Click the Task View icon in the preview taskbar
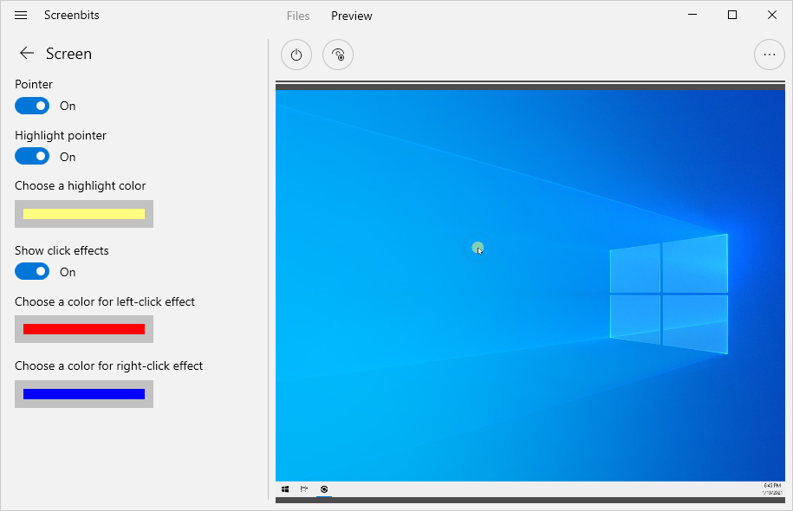Screen dimensions: 793x511 (304, 489)
